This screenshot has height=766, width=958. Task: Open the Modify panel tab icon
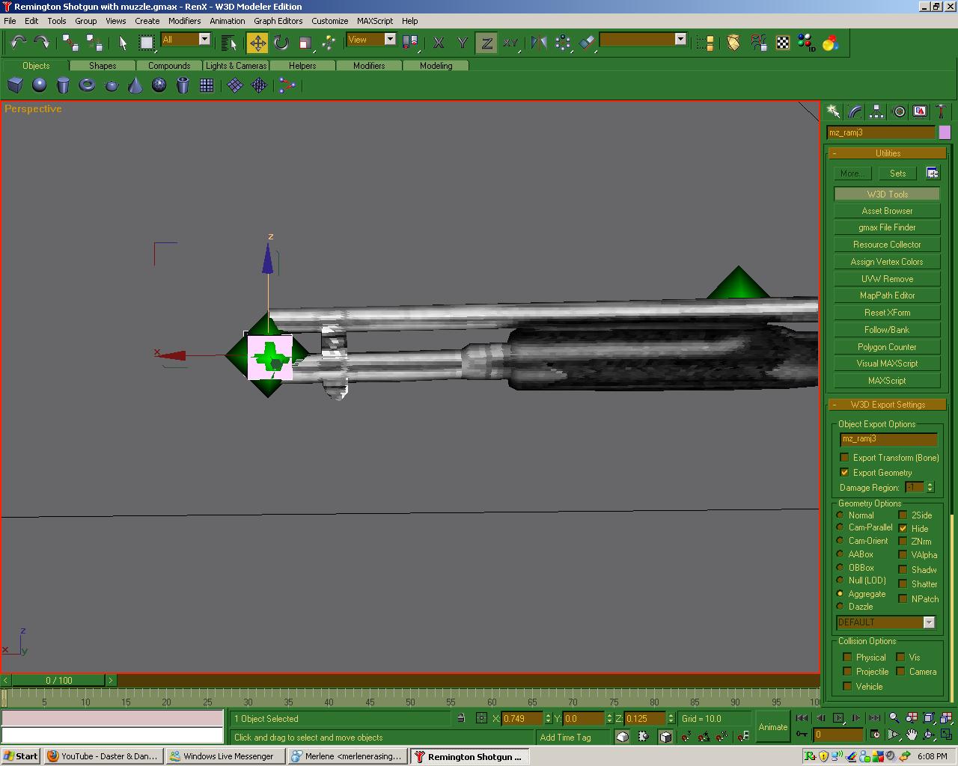[855, 112]
